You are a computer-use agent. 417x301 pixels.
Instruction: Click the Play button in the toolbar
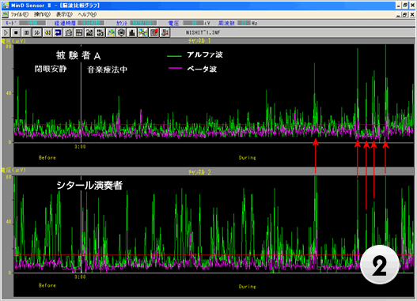tap(6, 32)
